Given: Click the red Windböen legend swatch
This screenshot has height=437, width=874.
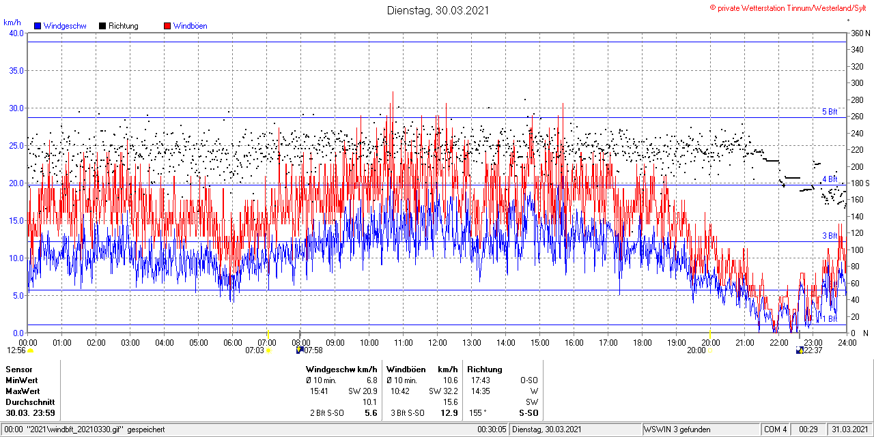Looking at the screenshot, I should coord(167,26).
